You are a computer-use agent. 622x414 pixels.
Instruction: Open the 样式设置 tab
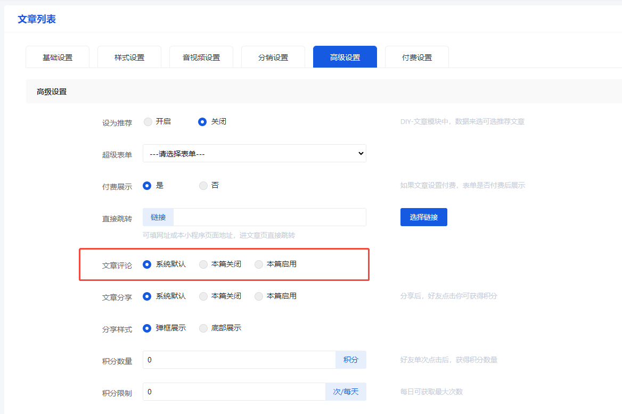pyautogui.click(x=129, y=57)
